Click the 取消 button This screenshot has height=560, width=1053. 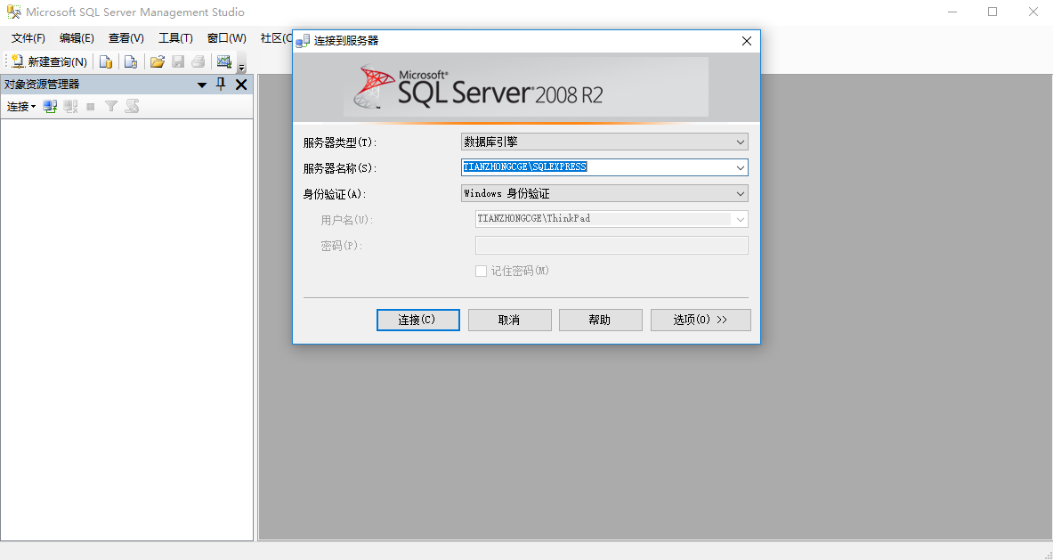pos(510,320)
